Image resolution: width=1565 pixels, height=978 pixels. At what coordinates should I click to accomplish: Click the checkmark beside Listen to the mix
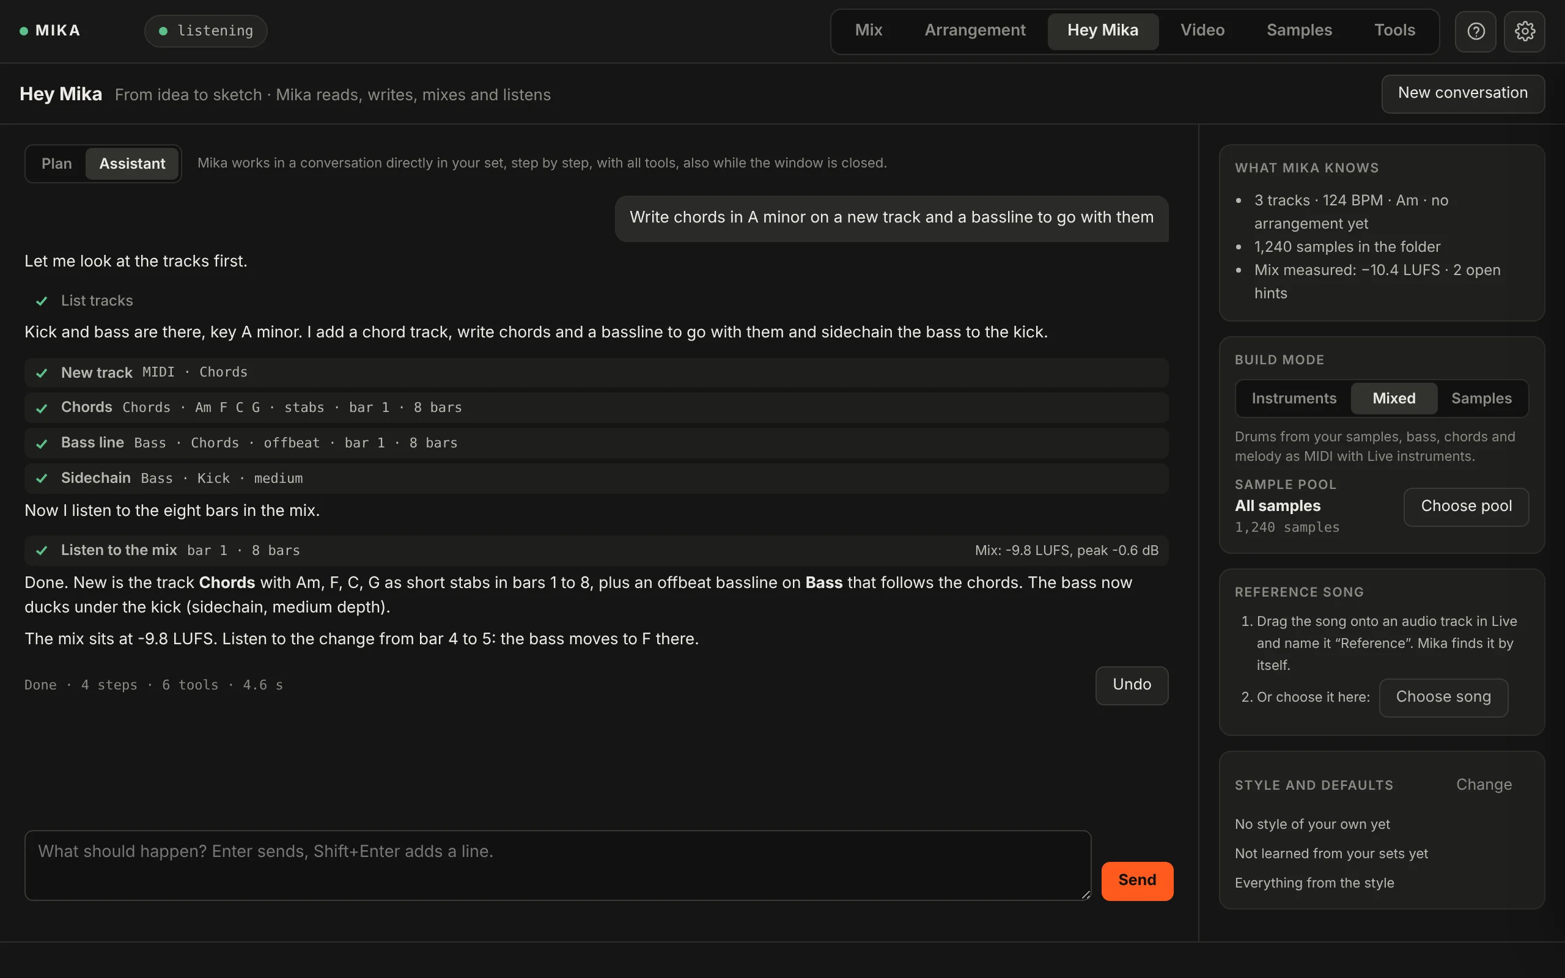tap(42, 550)
